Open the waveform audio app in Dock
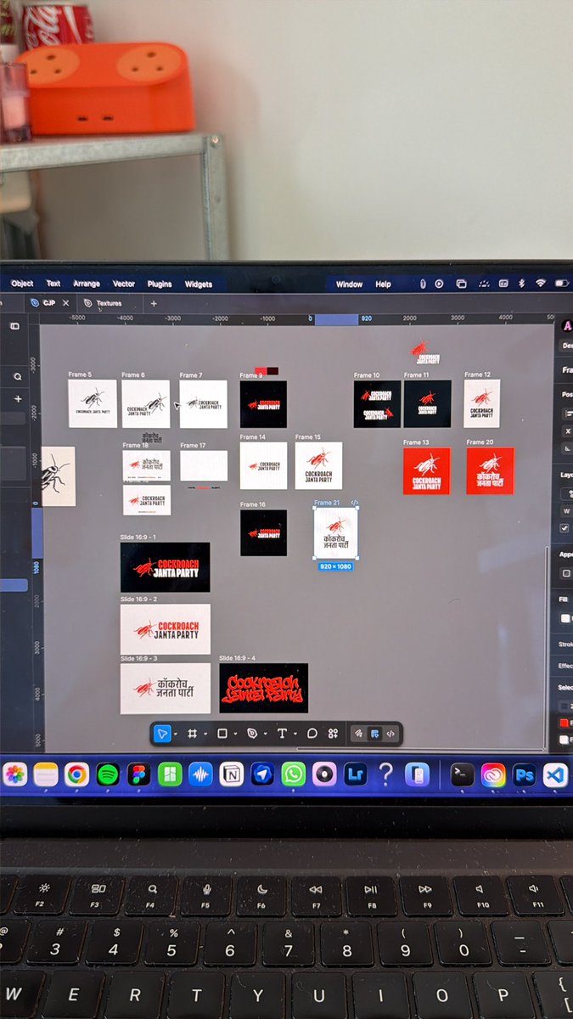Image resolution: width=573 pixels, height=1019 pixels. click(200, 774)
